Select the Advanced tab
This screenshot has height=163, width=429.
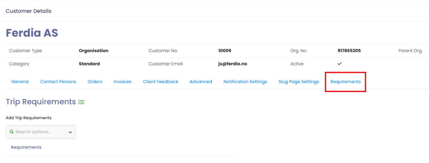(201, 82)
